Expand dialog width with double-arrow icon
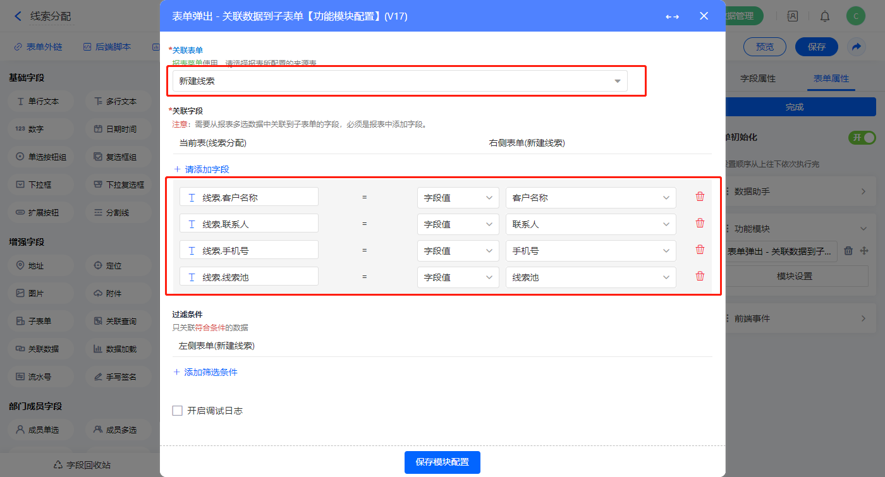Screen dimensions: 885x477 [x=672, y=16]
